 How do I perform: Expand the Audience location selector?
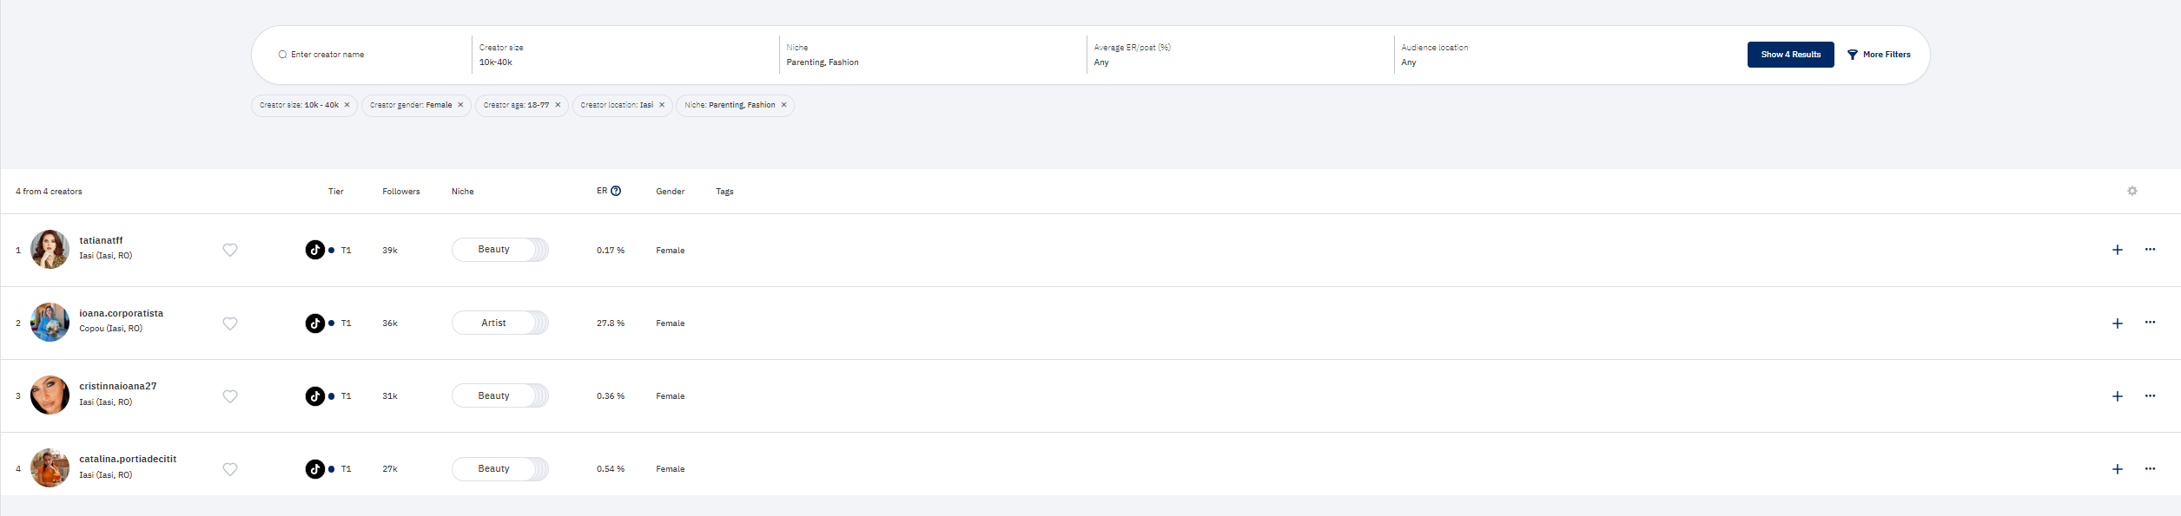tap(1546, 55)
